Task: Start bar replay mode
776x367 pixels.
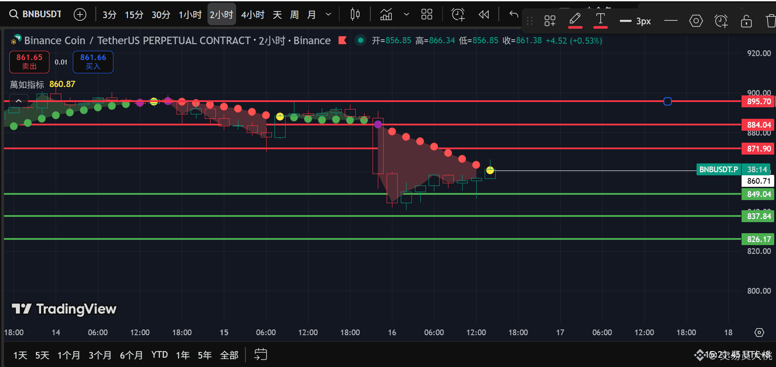Action: [x=484, y=15]
